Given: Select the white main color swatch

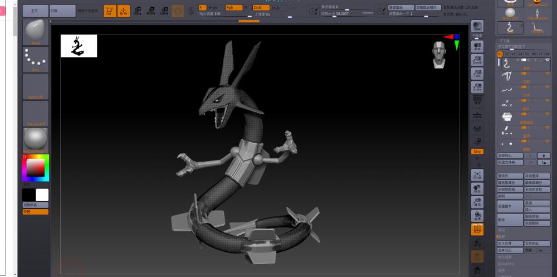Looking at the screenshot, I should [x=42, y=195].
